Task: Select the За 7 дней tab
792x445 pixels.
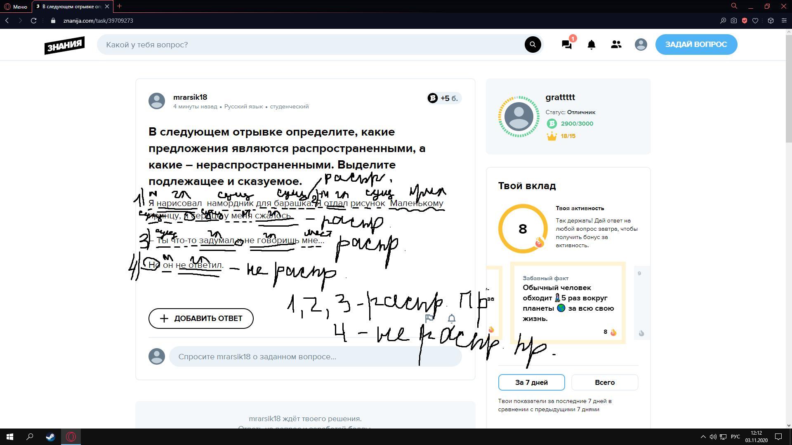Action: [x=531, y=382]
